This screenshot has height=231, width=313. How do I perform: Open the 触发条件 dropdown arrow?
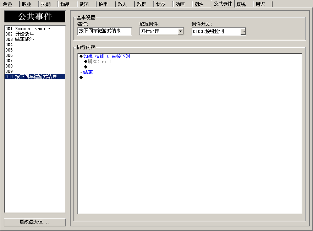point(180,31)
